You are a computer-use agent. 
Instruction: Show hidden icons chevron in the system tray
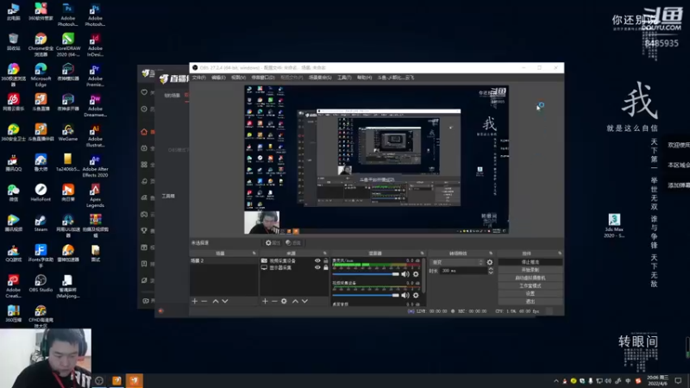555,381
